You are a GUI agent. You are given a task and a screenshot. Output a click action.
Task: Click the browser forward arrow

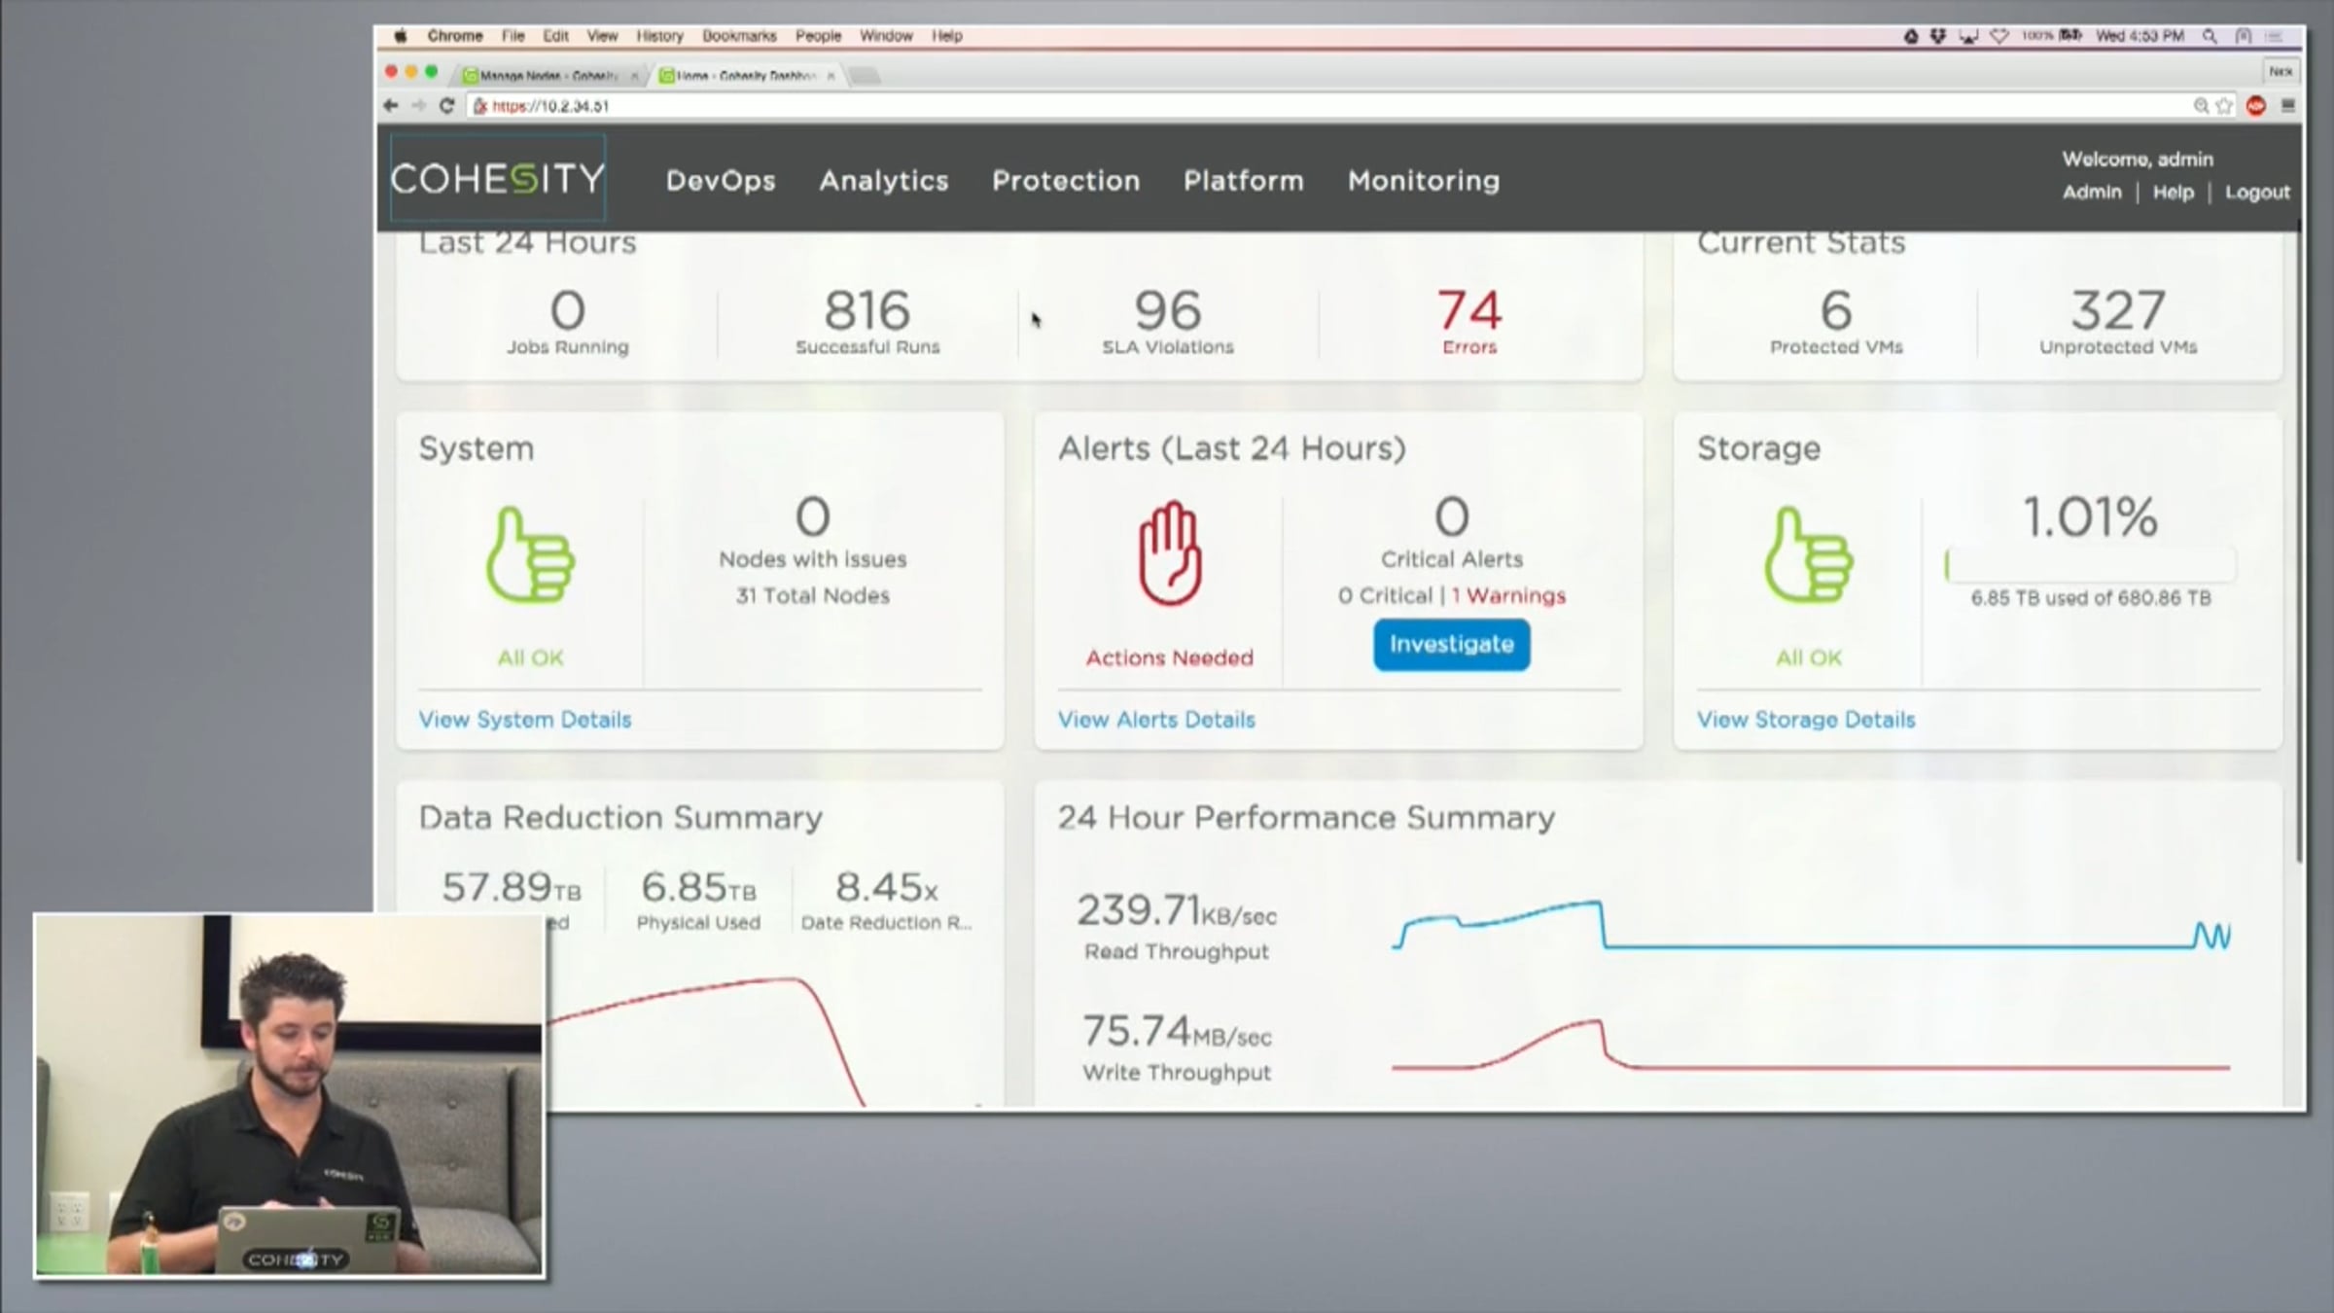[x=418, y=106]
